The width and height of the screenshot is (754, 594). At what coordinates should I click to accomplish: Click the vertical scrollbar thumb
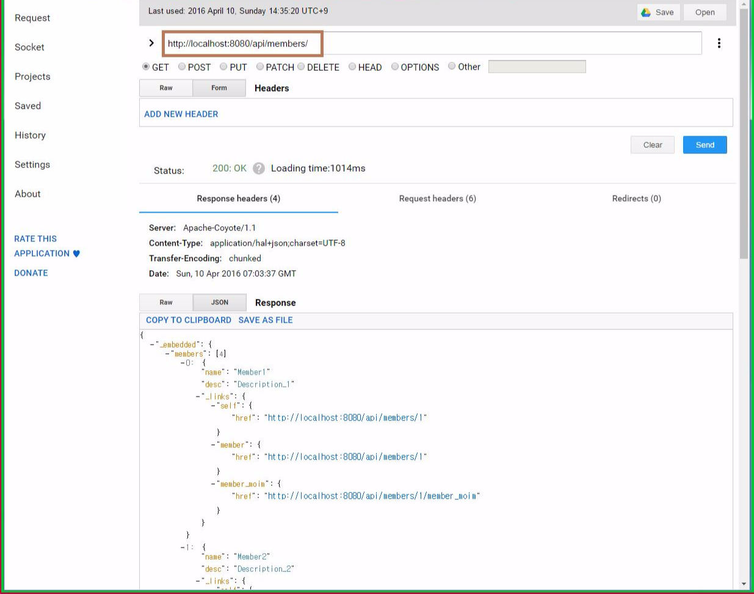click(744, 134)
